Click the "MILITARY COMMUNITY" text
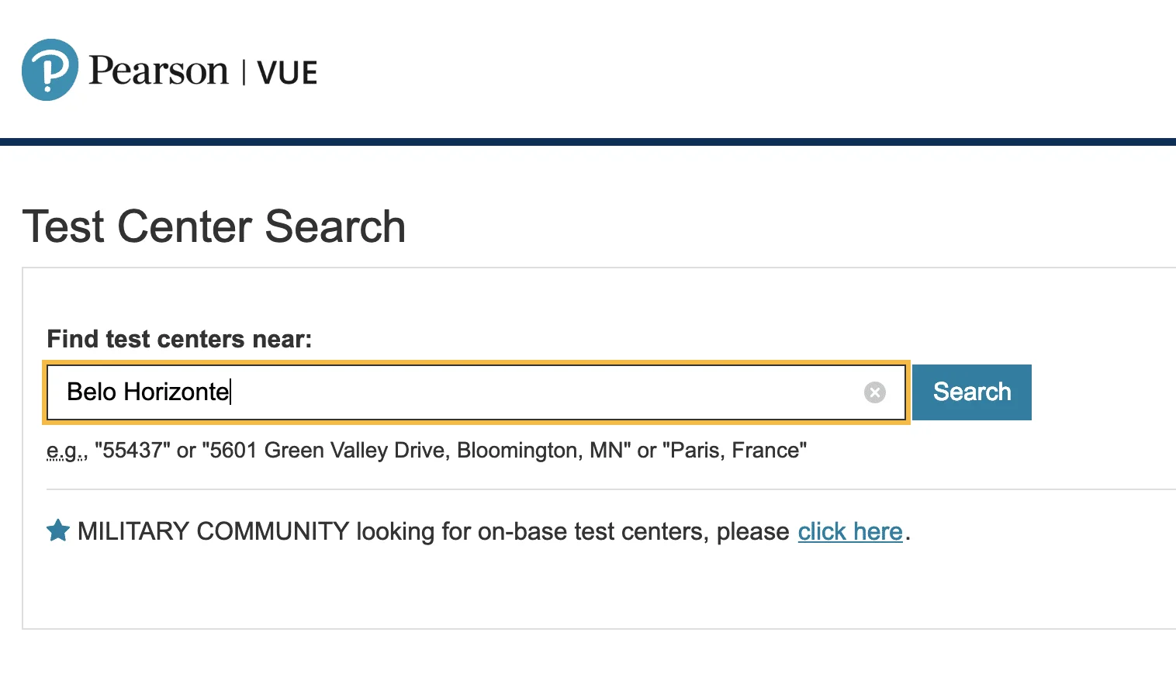This screenshot has width=1176, height=684. (x=213, y=532)
